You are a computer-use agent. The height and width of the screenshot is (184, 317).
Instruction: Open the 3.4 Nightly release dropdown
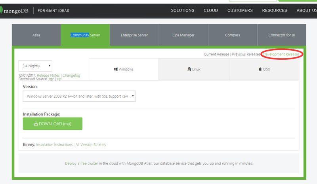coord(35,66)
